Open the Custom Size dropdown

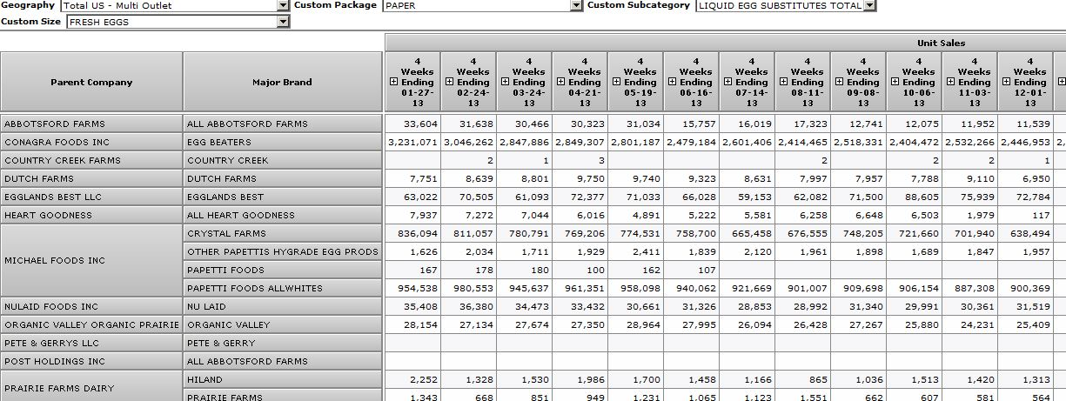click(x=282, y=22)
